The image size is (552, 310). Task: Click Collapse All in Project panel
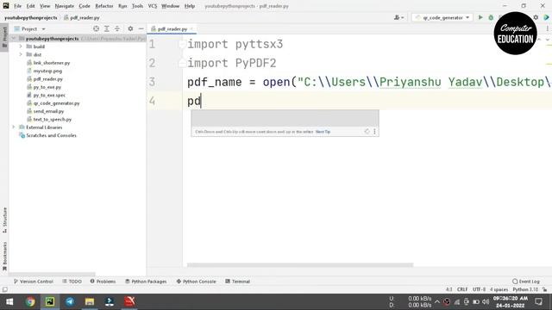point(117,28)
